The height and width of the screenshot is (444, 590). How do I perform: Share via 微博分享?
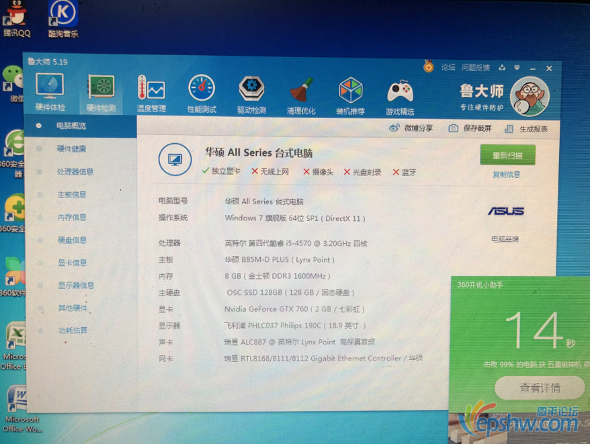[x=411, y=128]
